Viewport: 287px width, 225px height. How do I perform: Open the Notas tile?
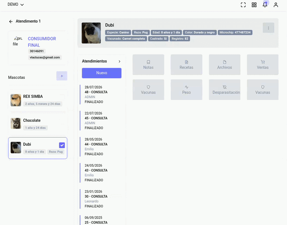tap(148, 65)
